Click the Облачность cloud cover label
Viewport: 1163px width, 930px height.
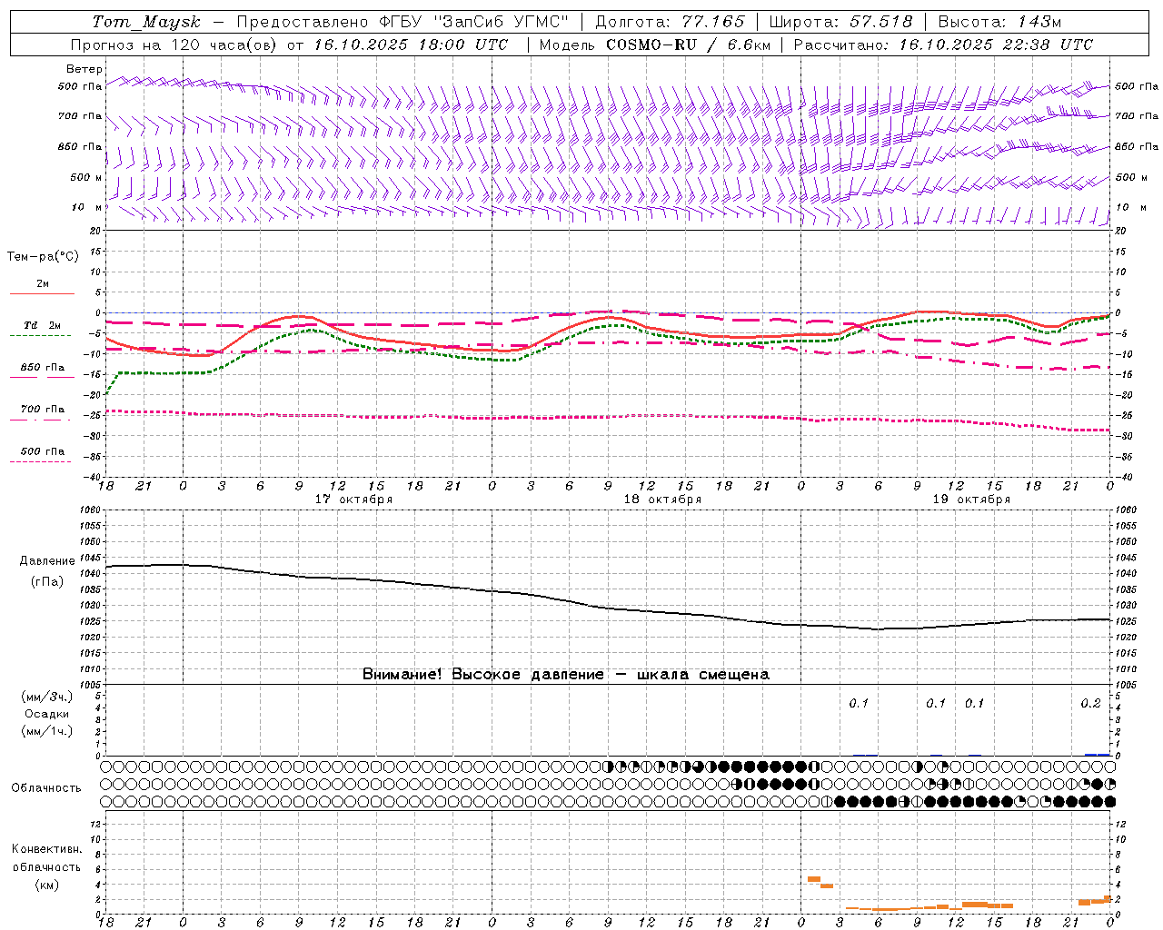pyautogui.click(x=46, y=788)
